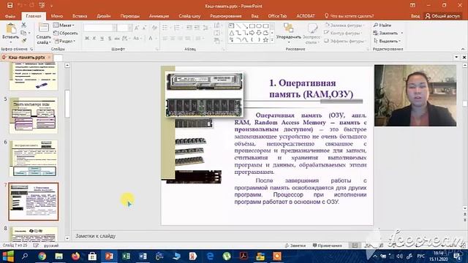Click the Вход sign-in link
This screenshot has height=263, width=468.
pyautogui.click(x=415, y=16)
